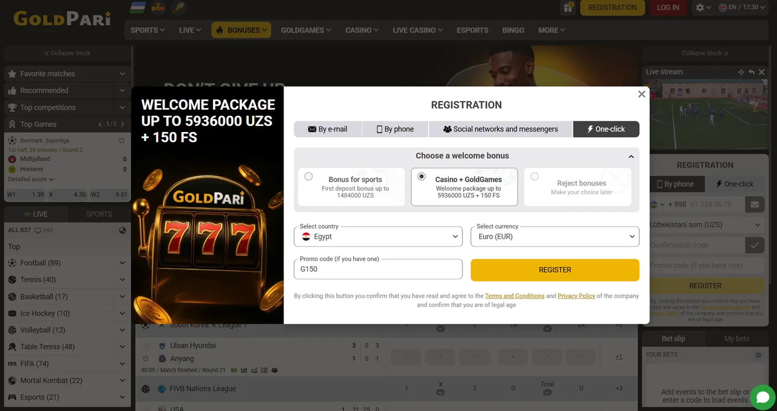This screenshot has height=411, width=777.
Task: Click the Volleyball icon
Action: [x=12, y=330]
